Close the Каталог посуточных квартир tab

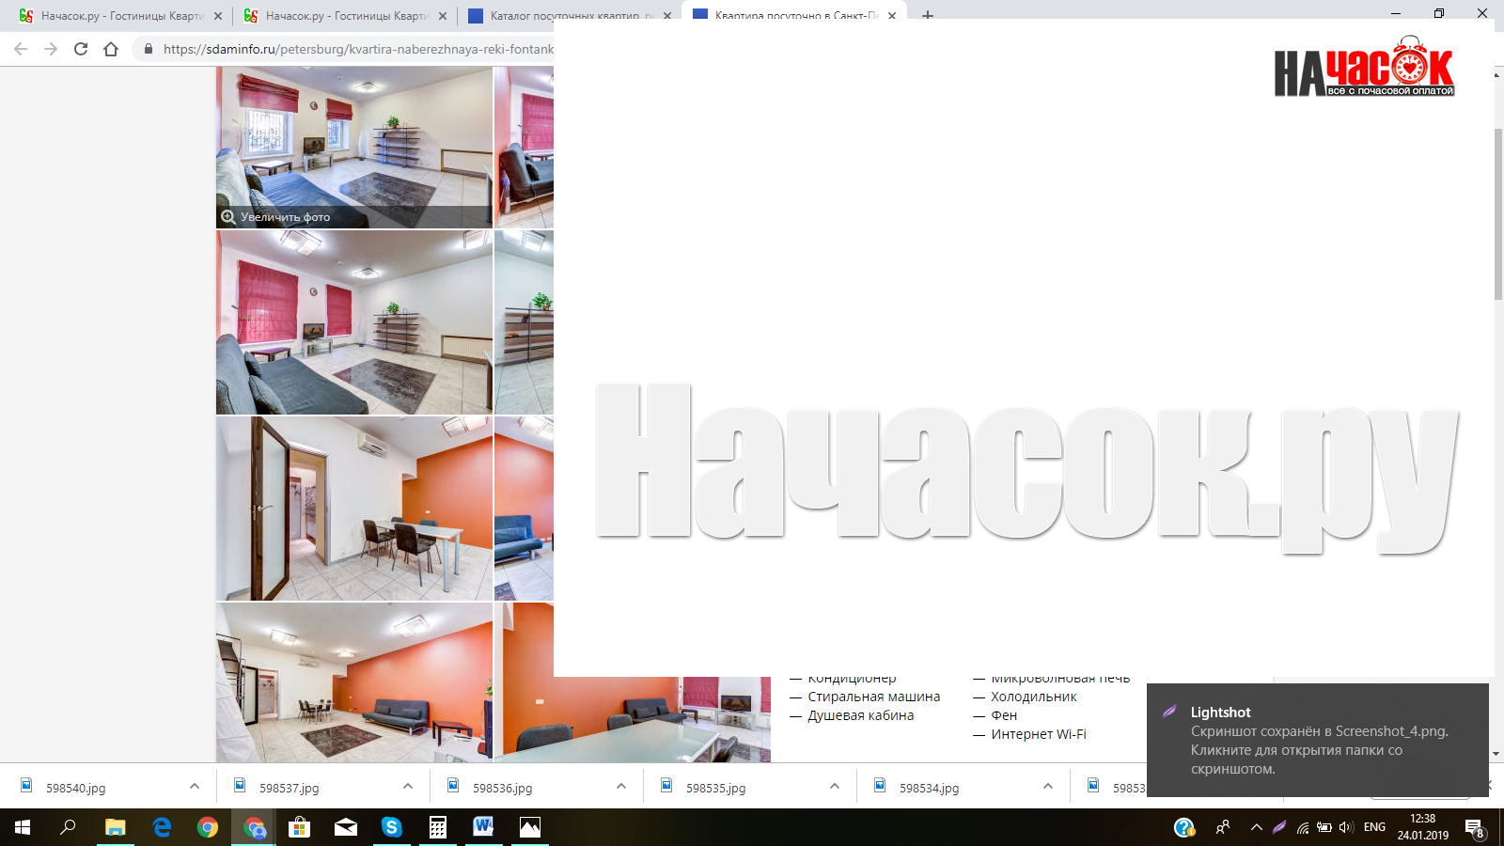coord(667,16)
